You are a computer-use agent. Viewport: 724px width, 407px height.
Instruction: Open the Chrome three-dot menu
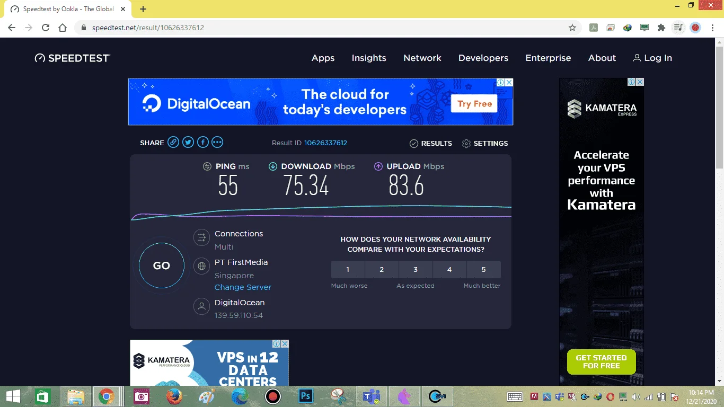pyautogui.click(x=713, y=28)
